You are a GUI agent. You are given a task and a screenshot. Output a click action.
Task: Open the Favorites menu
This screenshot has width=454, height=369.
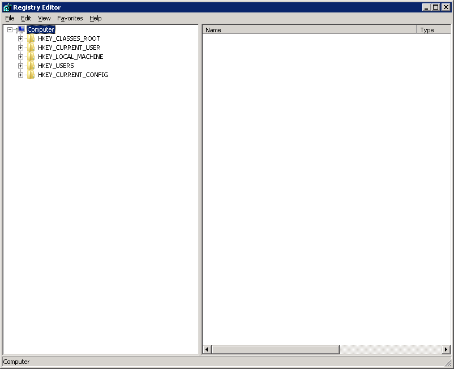[70, 18]
